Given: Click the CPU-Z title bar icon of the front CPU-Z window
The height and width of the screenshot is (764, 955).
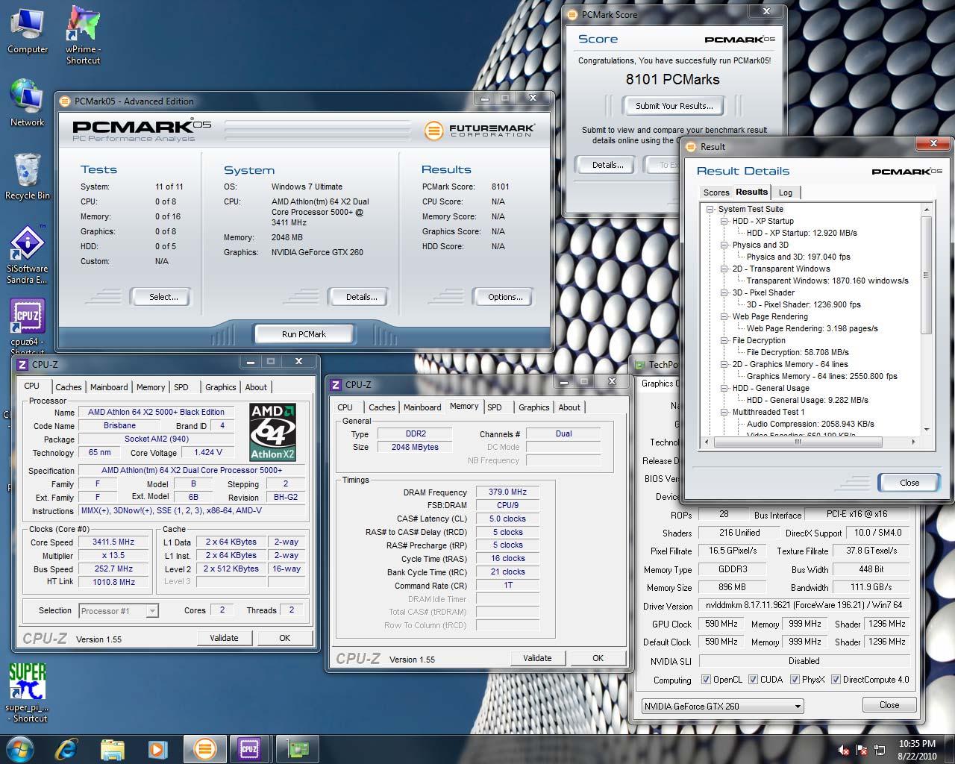Looking at the screenshot, I should pos(336,385).
